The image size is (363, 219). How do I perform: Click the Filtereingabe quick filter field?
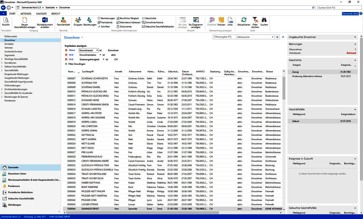pyautogui.click(x=224, y=37)
